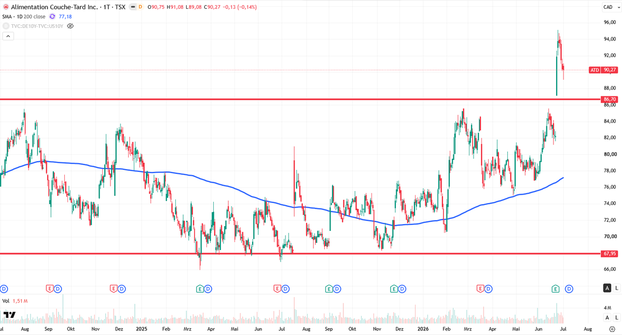Toggle log scale L on main price pane
The width and height of the screenshot is (622, 335).
(616, 288)
